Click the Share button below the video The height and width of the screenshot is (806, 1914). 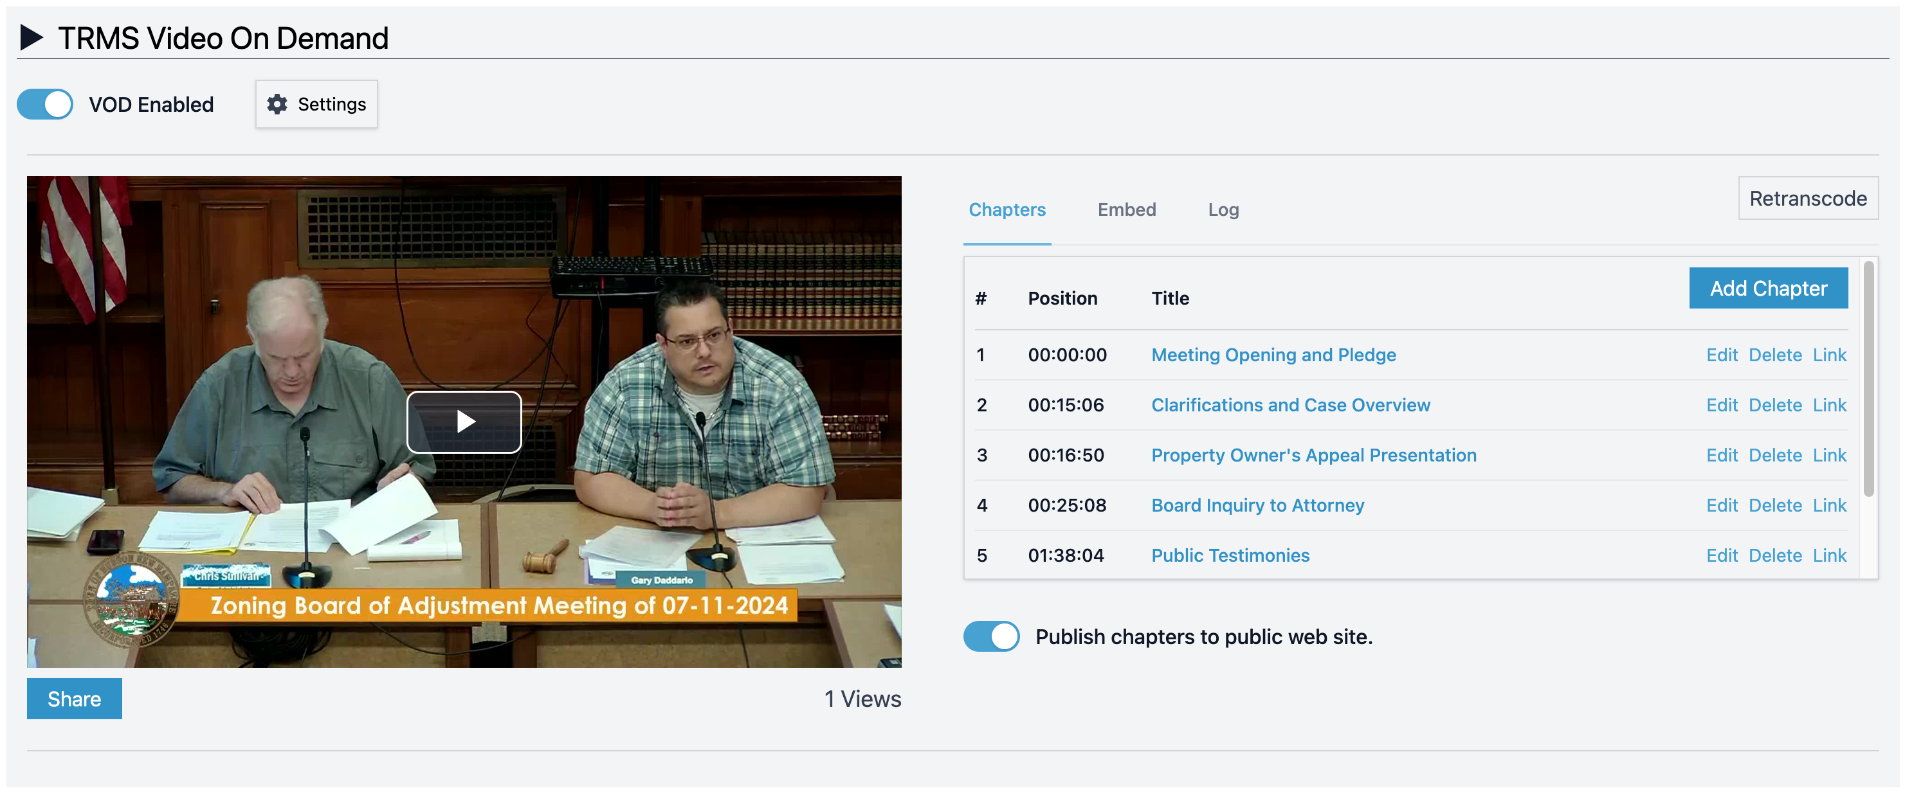[75, 698]
